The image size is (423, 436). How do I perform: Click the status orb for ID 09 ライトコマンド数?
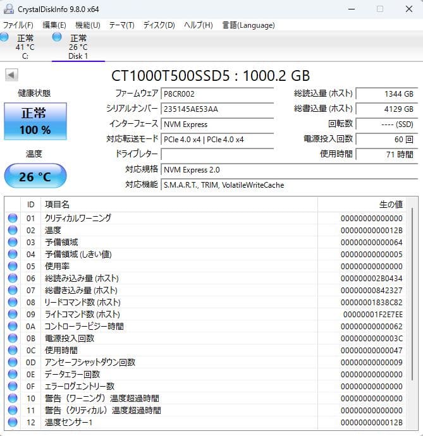[13, 314]
